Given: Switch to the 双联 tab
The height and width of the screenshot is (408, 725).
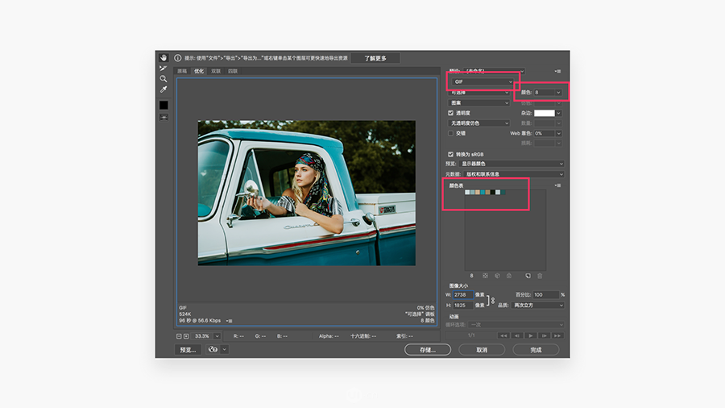Looking at the screenshot, I should (x=216, y=71).
